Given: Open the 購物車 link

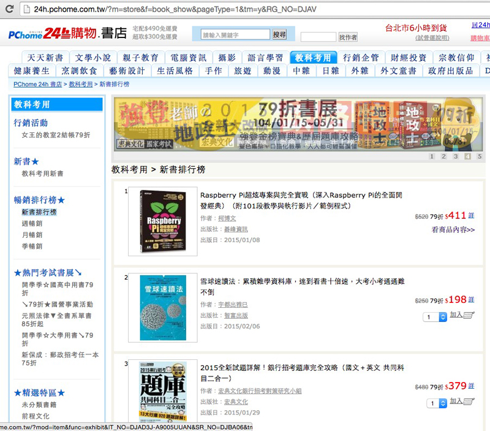Looking at the screenshot, I should pos(480,38).
